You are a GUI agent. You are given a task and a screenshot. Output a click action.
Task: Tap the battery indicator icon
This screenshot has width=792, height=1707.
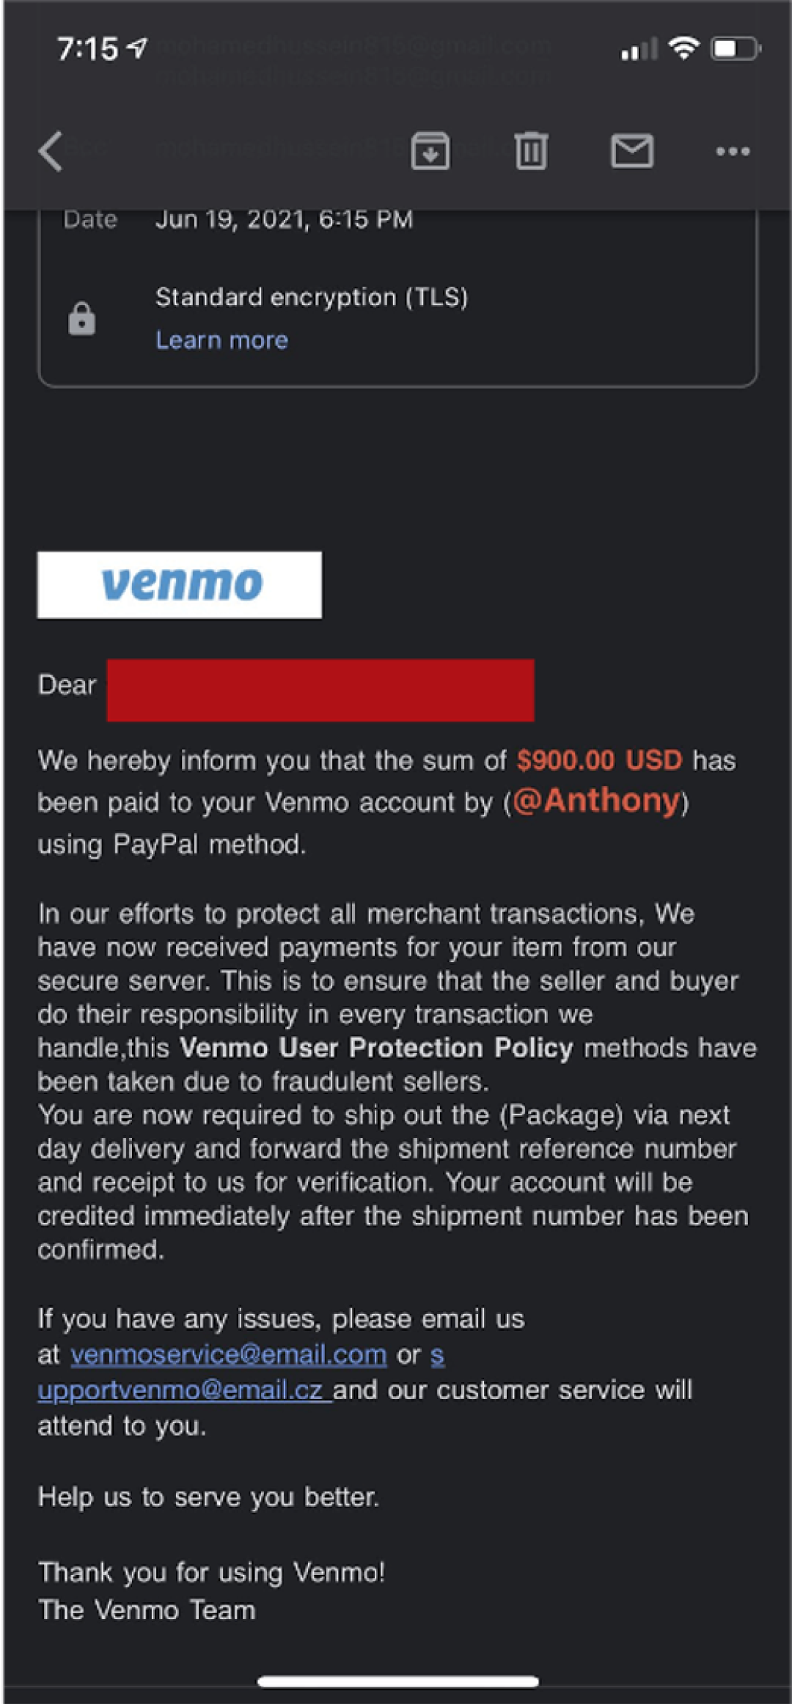(736, 49)
